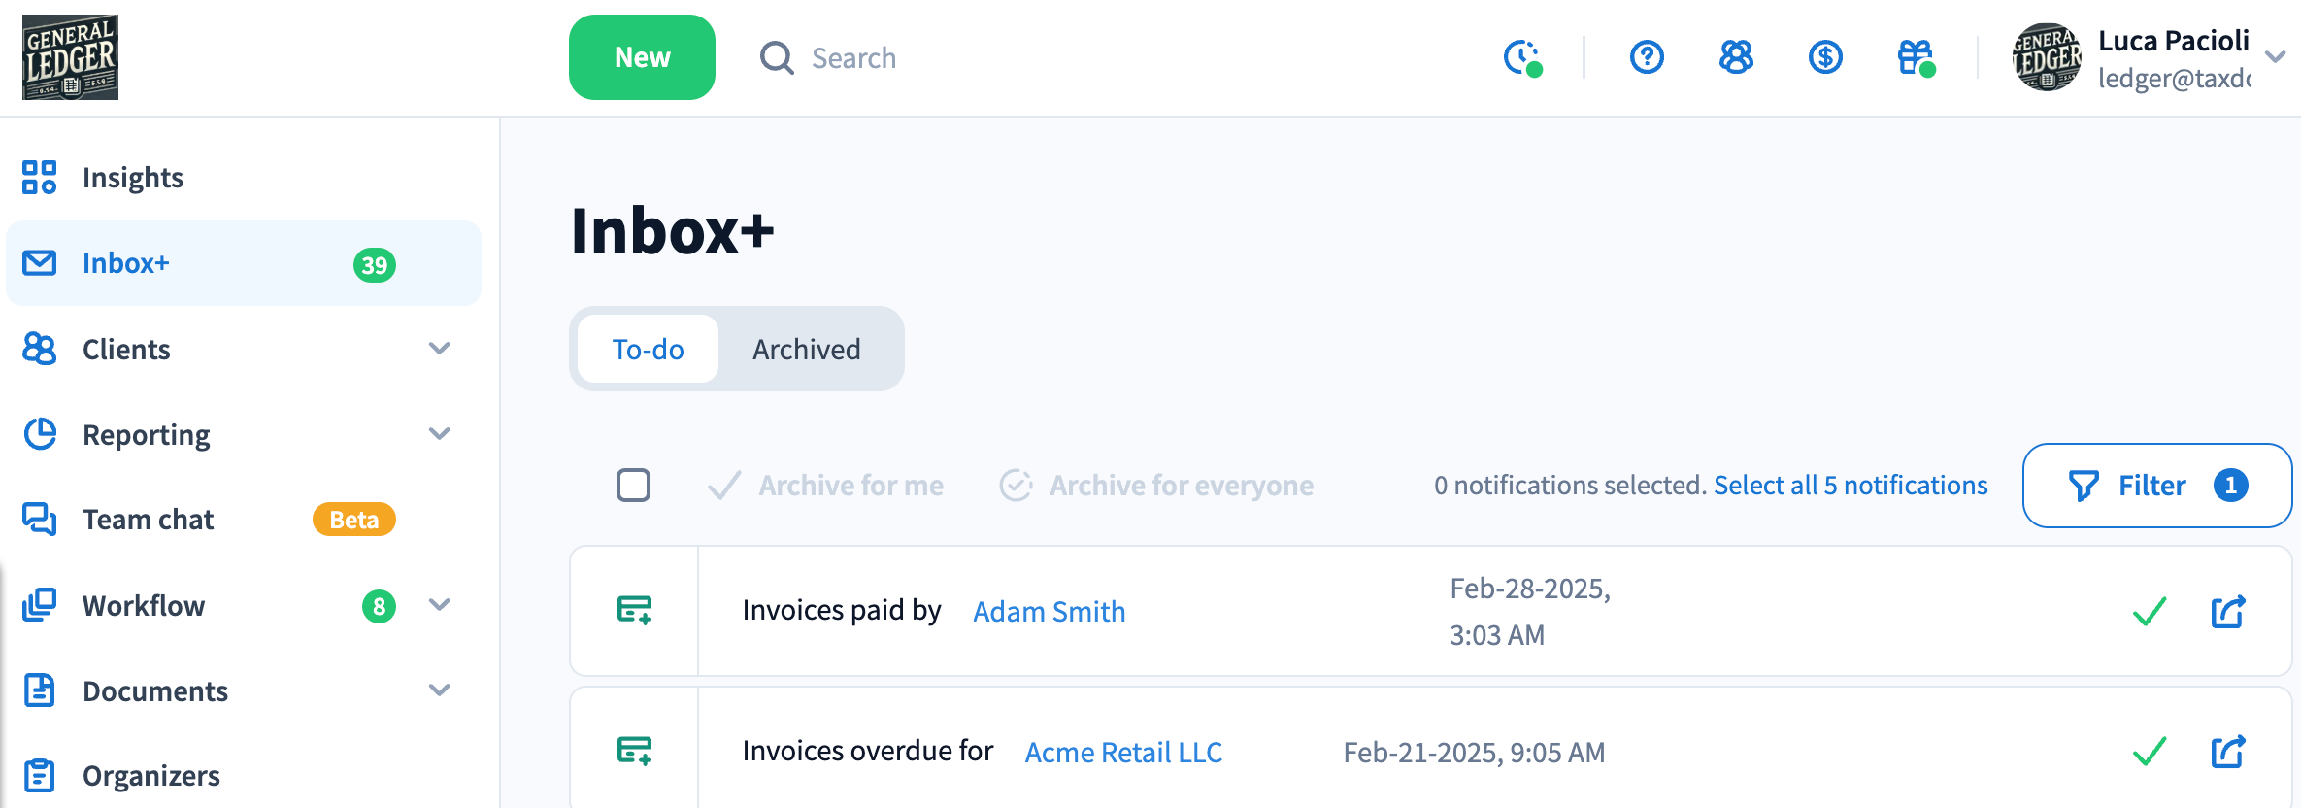Click the dollar sign billing icon
Image resolution: width=2301 pixels, height=808 pixels.
pyautogui.click(x=1825, y=57)
